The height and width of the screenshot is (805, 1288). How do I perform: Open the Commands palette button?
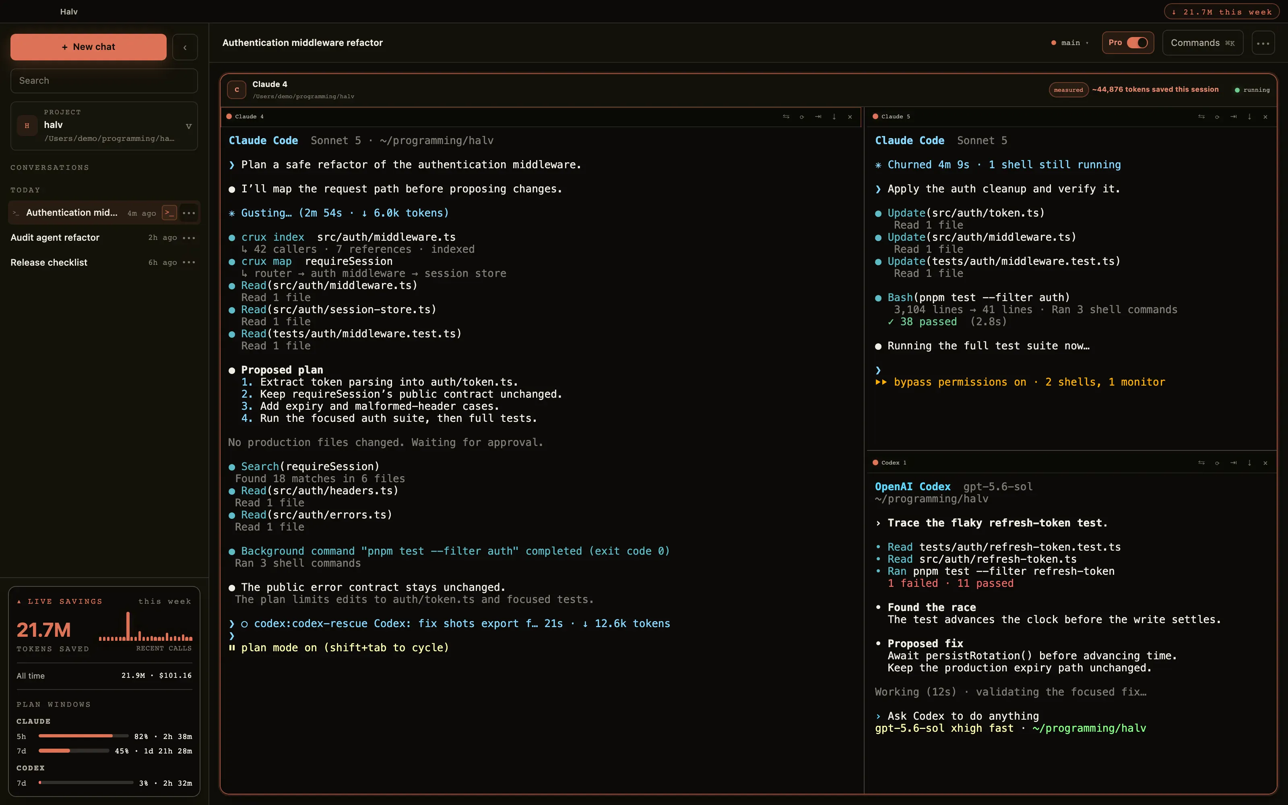(x=1202, y=43)
